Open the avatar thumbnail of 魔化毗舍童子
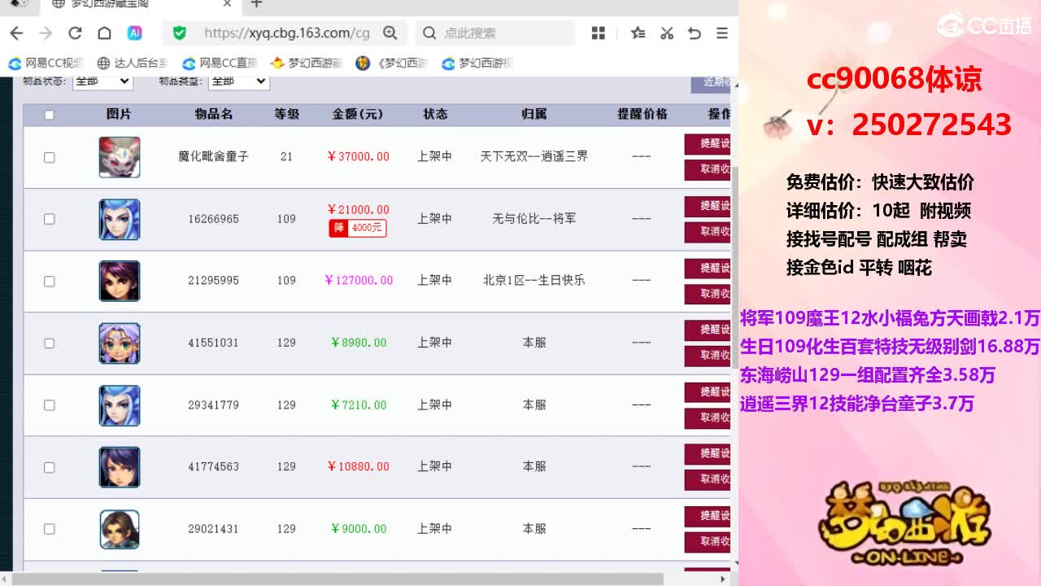Image resolution: width=1041 pixels, height=586 pixels. pos(120,157)
